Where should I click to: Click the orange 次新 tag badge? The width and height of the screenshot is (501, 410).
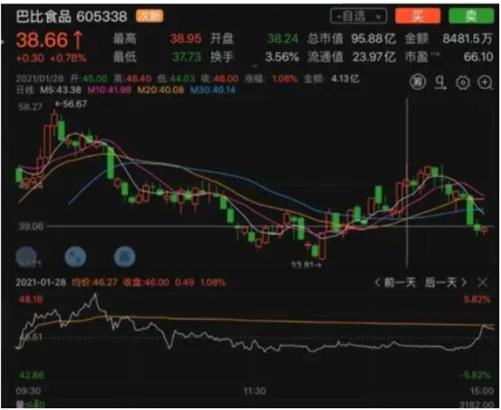pyautogui.click(x=150, y=16)
